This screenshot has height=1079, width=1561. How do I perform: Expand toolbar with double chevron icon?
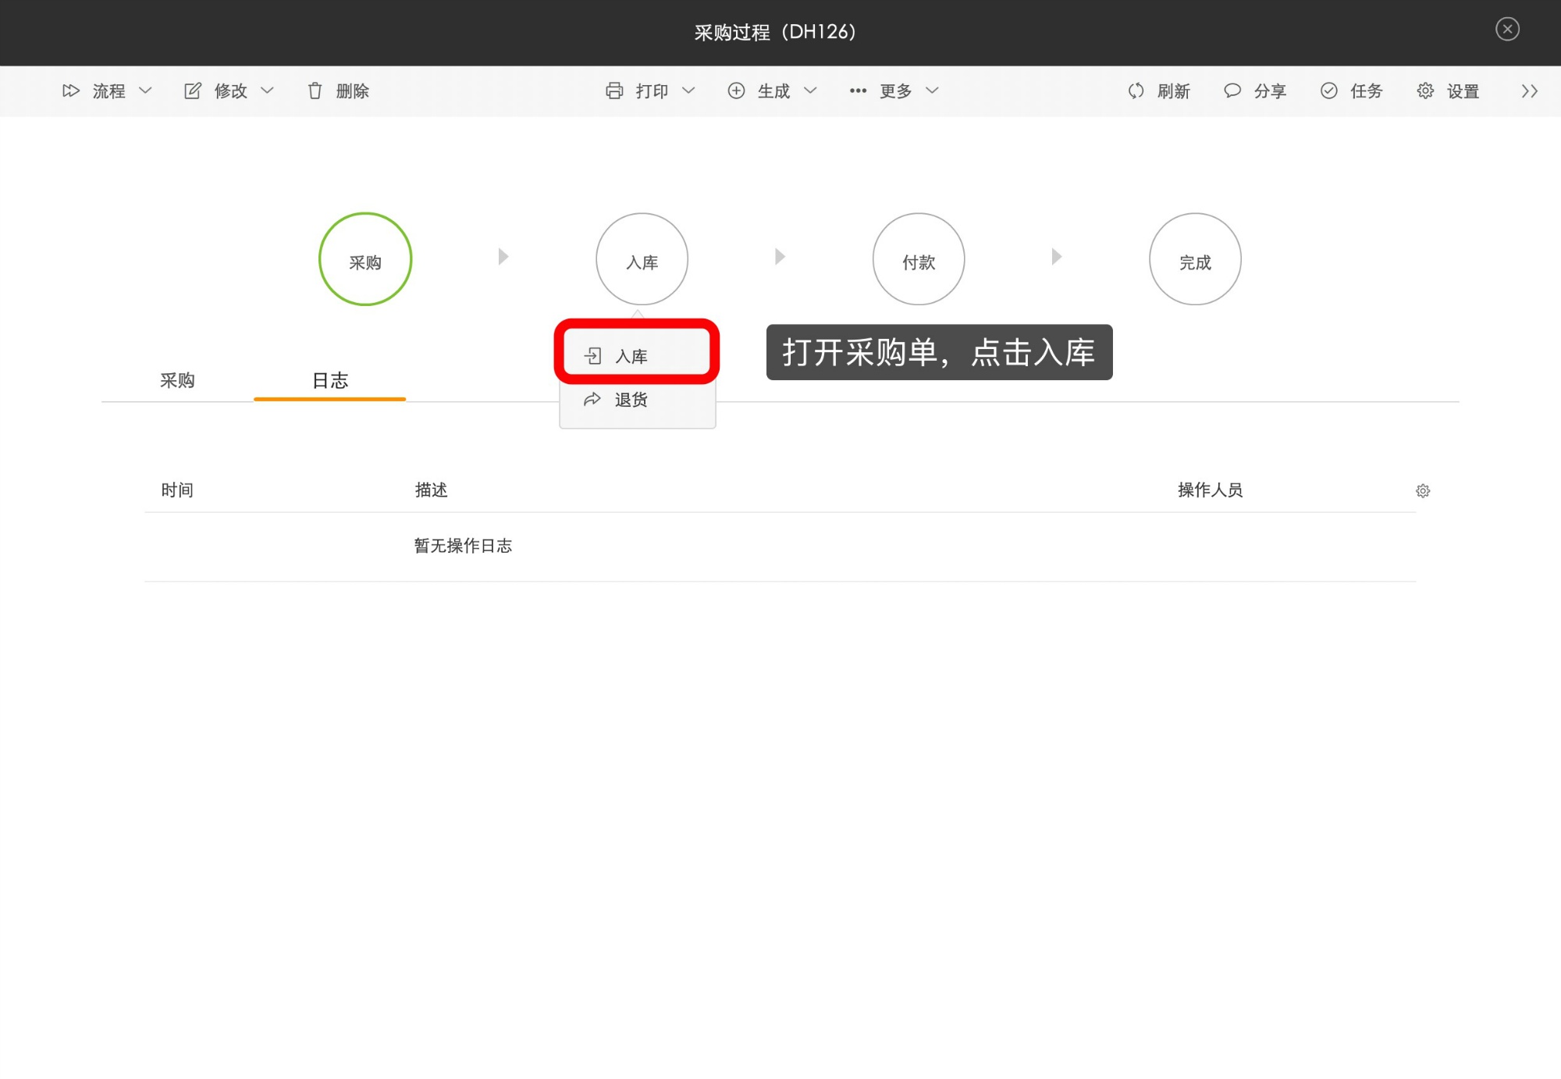click(x=1529, y=91)
